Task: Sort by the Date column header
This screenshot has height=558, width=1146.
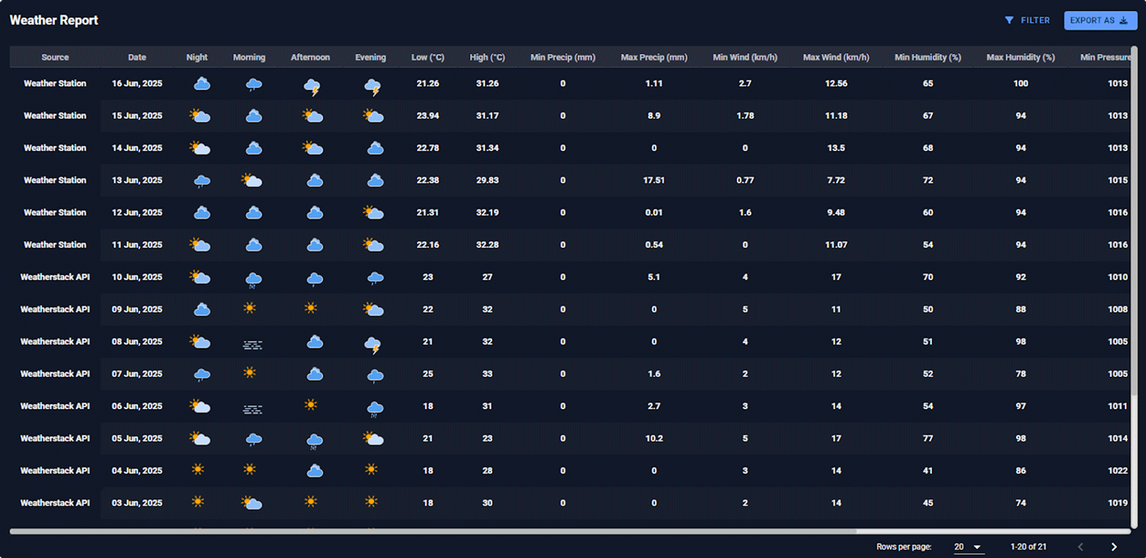Action: (x=136, y=56)
